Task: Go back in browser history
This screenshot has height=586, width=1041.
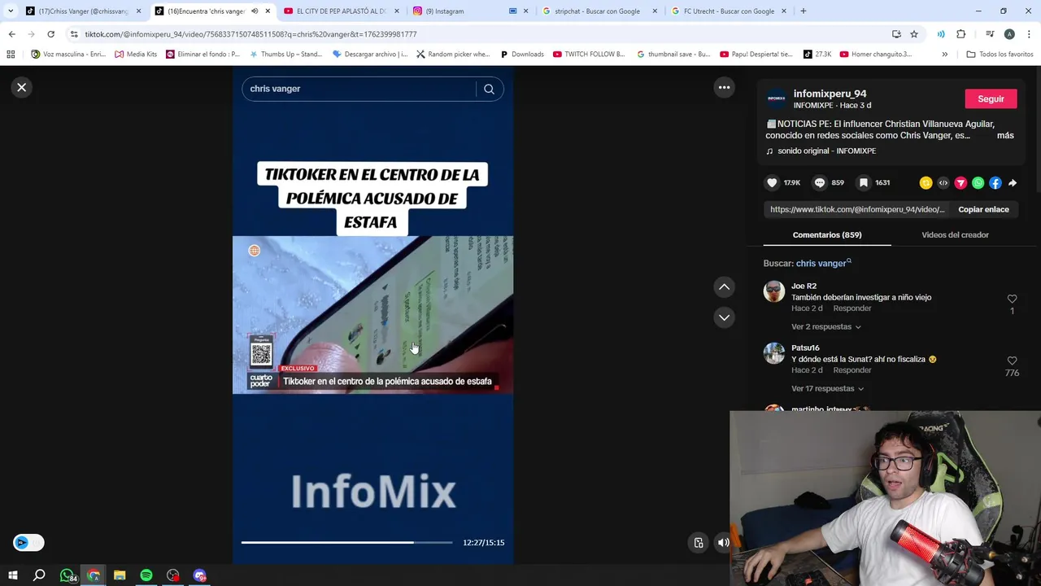Action: 11,34
